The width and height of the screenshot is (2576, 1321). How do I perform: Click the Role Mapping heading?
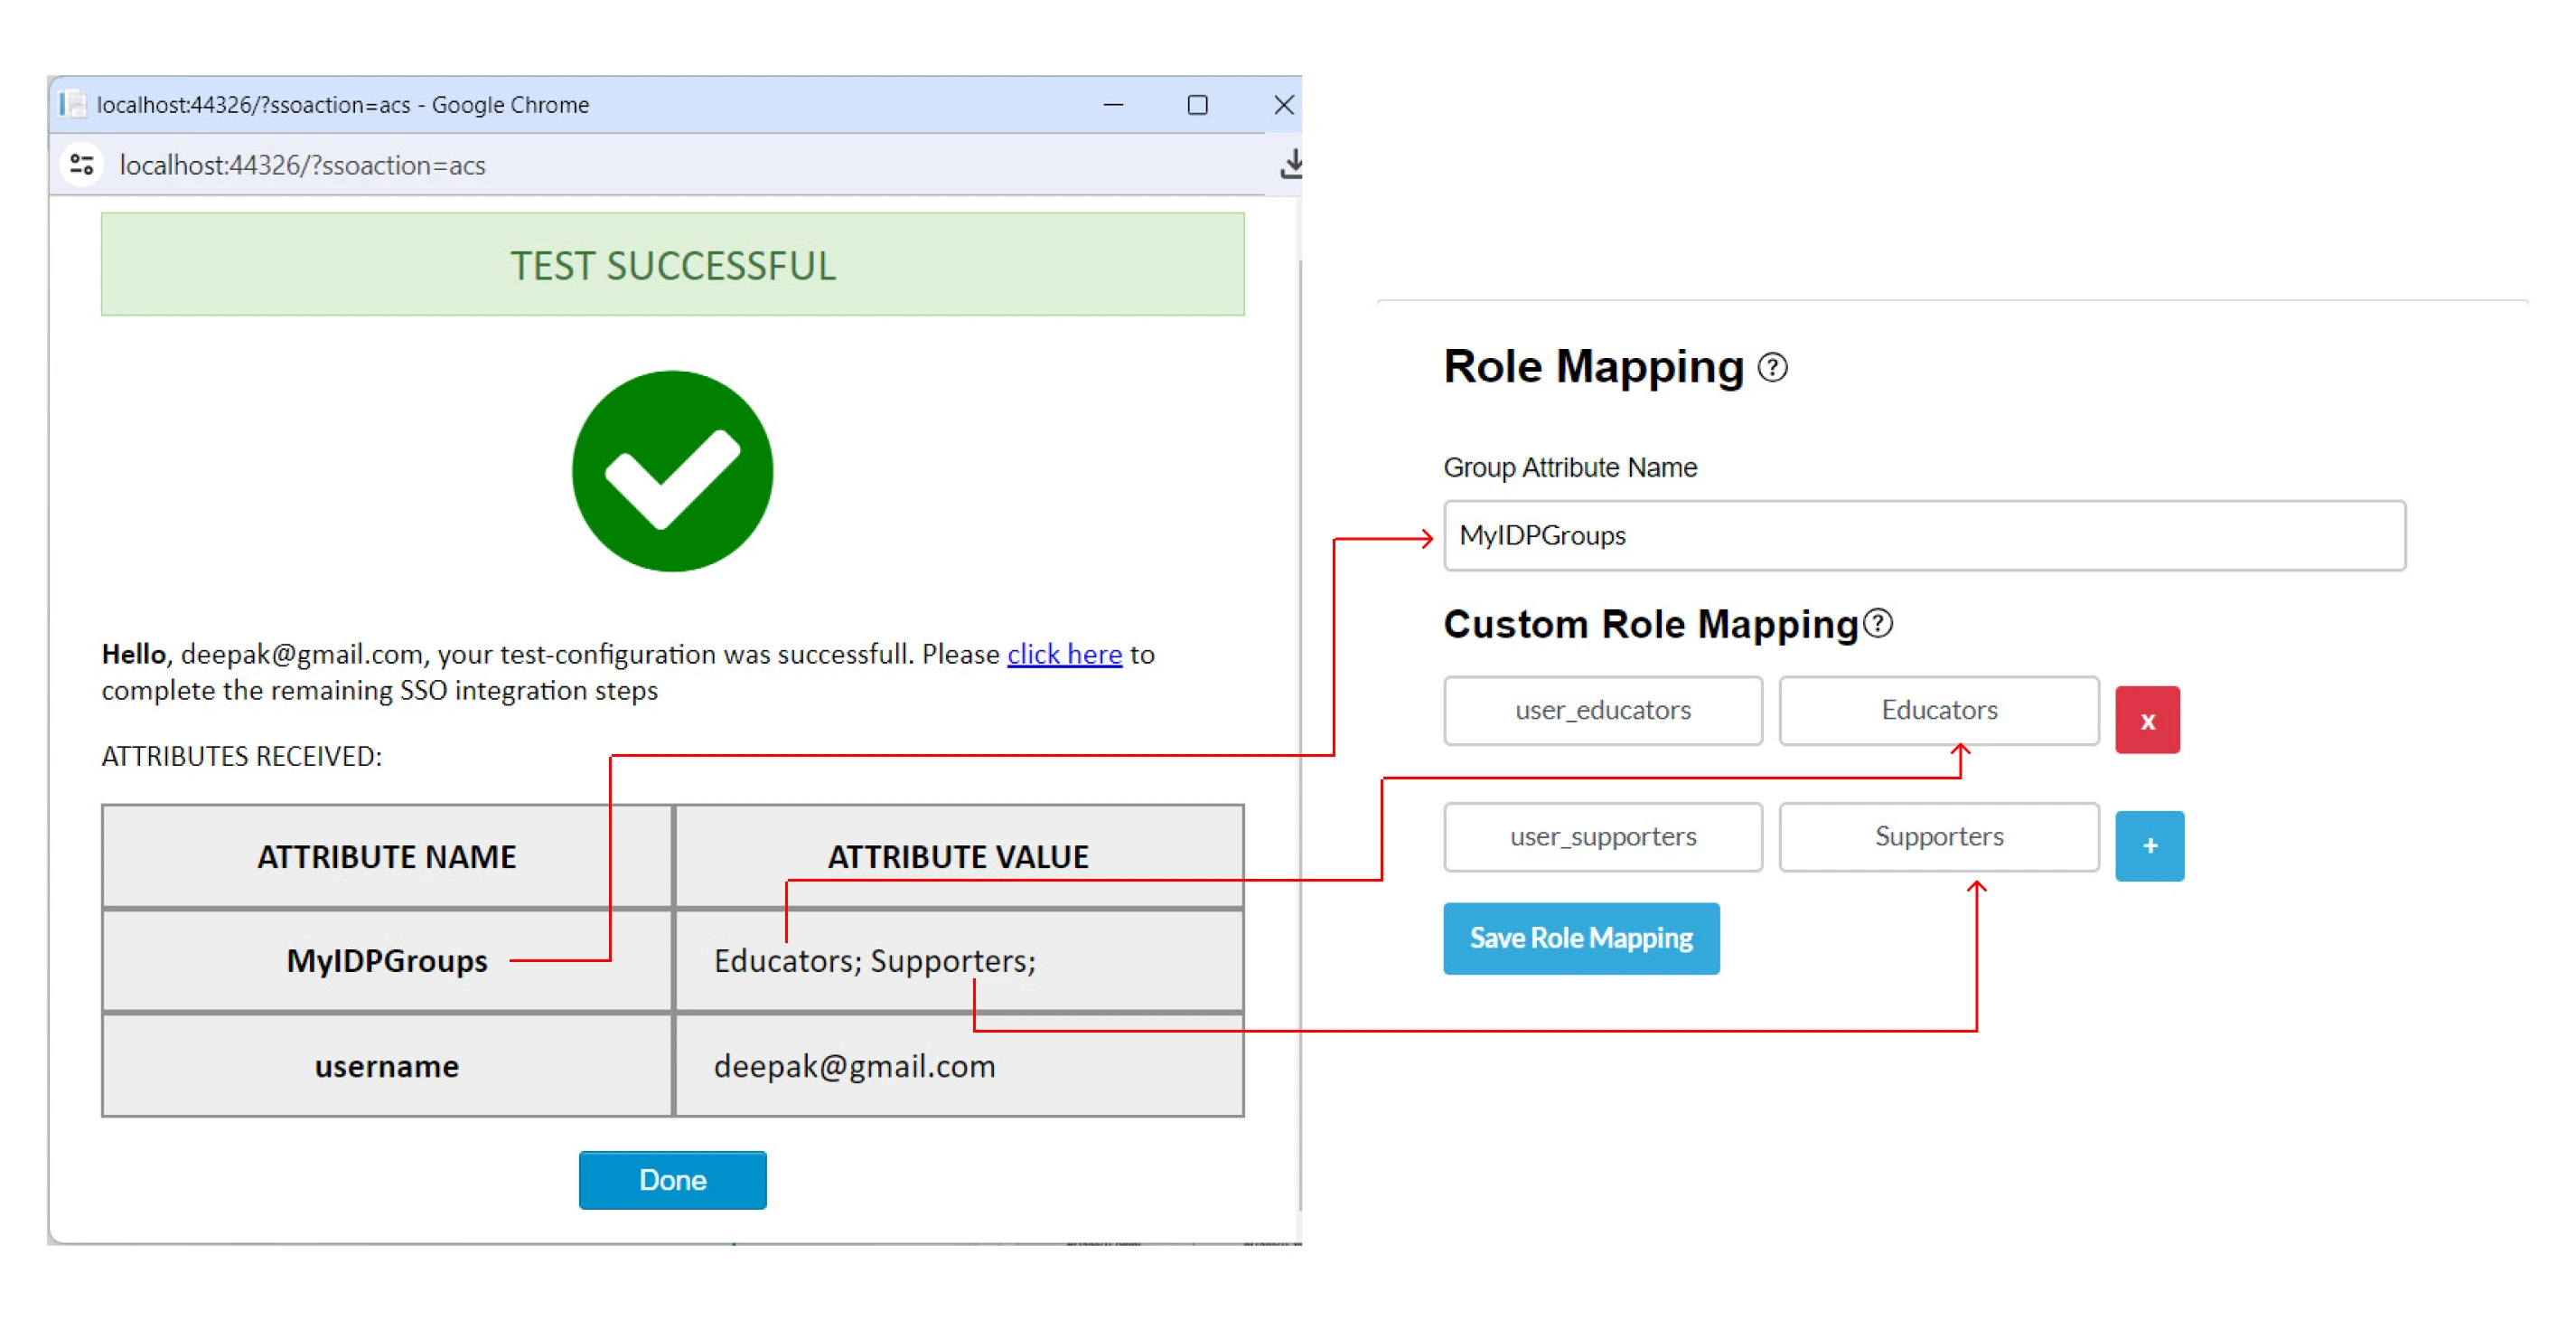click(1593, 366)
